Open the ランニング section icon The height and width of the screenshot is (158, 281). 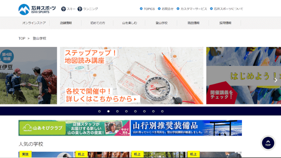click(x=80, y=9)
